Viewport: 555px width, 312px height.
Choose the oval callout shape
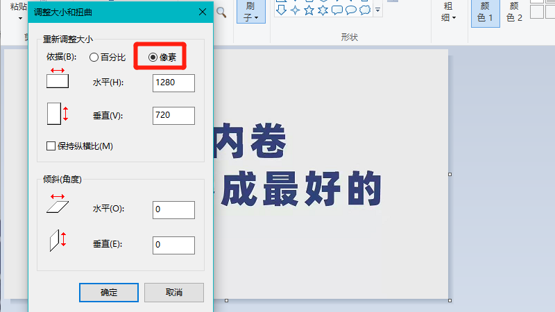(x=350, y=10)
